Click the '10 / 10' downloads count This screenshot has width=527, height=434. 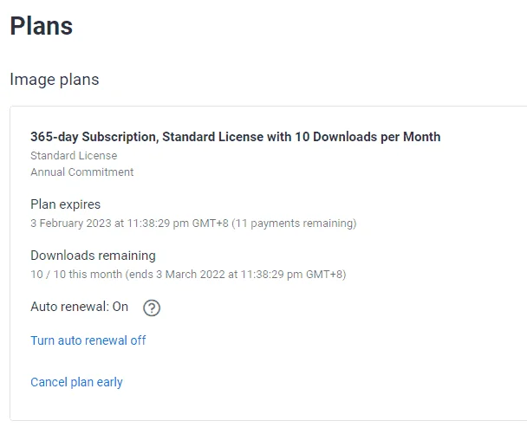pos(48,274)
